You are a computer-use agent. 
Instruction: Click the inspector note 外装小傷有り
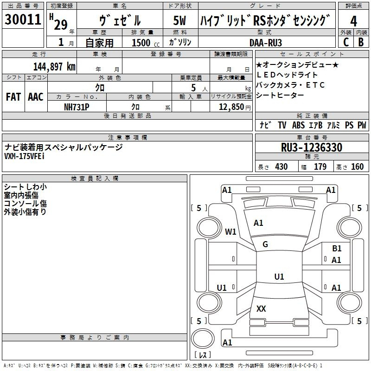coord(25,212)
